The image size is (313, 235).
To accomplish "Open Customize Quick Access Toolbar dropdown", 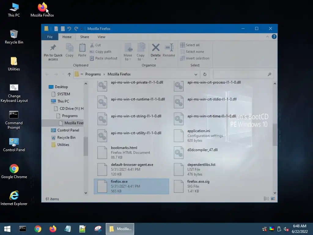I will 81,29.
